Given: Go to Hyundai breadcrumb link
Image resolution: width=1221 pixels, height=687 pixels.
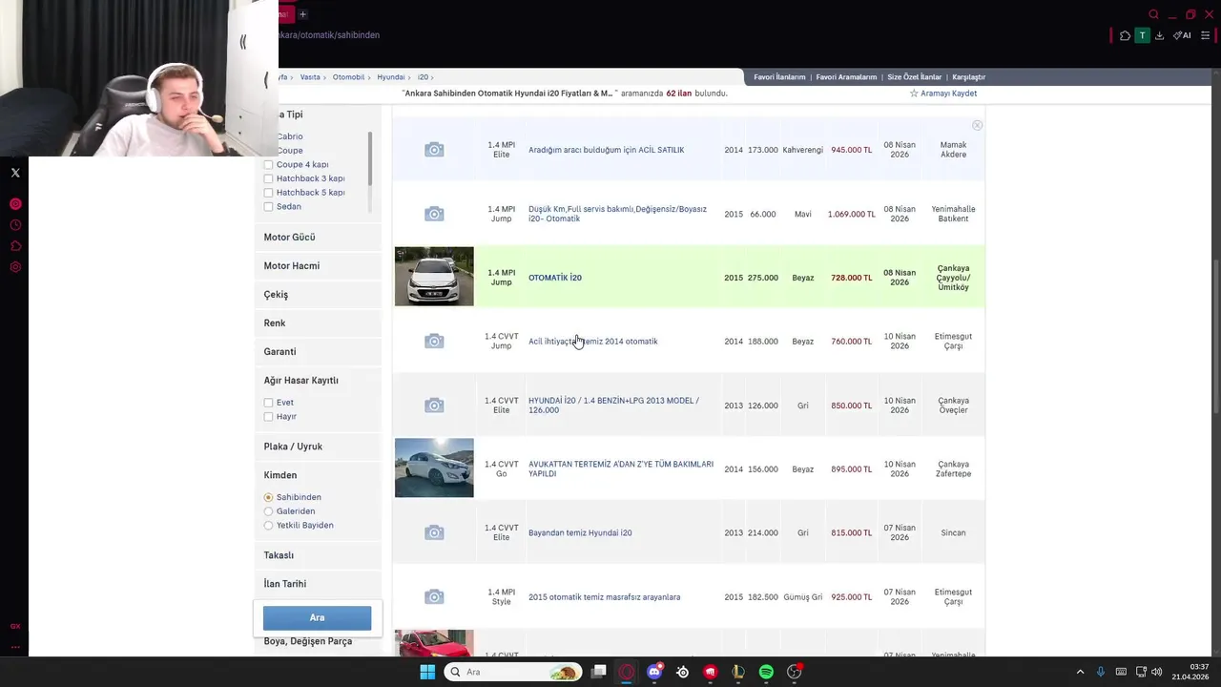Looking at the screenshot, I should [391, 77].
